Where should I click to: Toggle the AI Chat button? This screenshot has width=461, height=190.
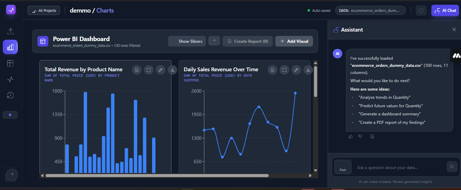coord(445,11)
